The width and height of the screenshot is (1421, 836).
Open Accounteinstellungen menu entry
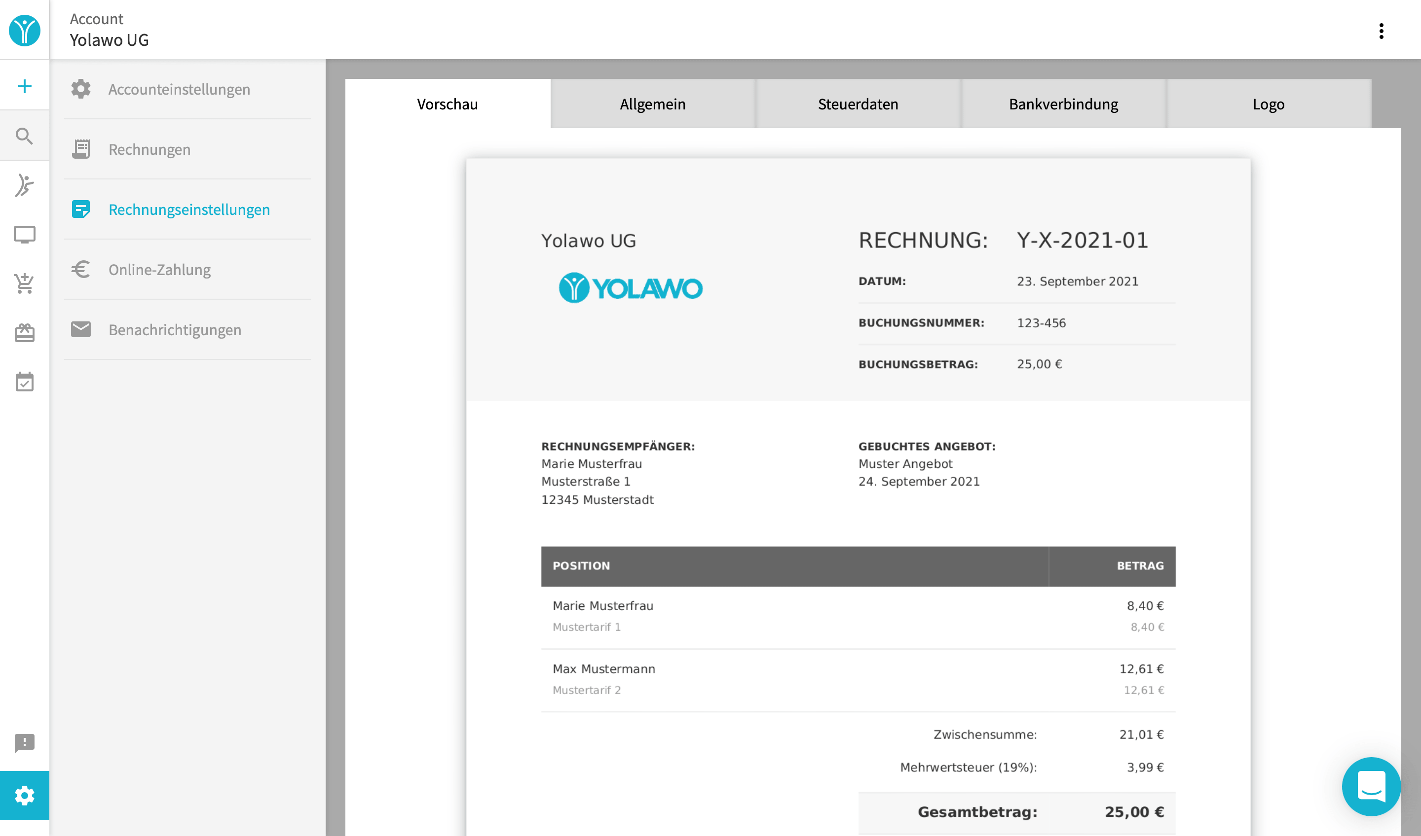(x=188, y=89)
